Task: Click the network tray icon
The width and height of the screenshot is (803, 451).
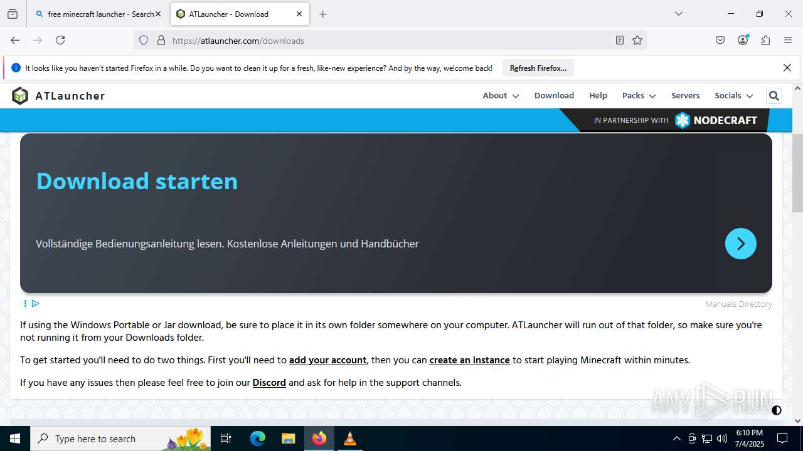Action: click(707, 438)
